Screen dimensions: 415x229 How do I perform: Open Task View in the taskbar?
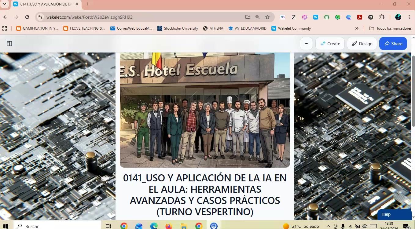click(x=108, y=226)
